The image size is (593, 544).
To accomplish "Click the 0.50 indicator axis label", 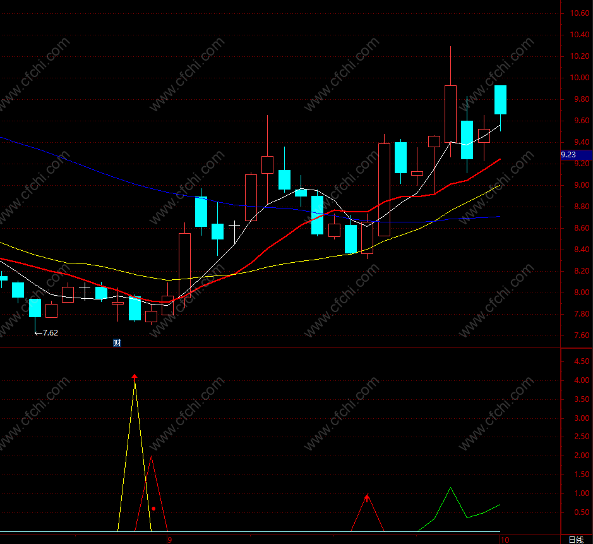I will pyautogui.click(x=582, y=512).
